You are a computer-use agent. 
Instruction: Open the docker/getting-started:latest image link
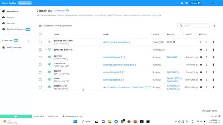click(117, 42)
